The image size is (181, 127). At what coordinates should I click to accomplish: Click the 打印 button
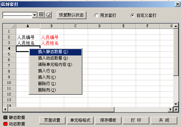[136, 121]
